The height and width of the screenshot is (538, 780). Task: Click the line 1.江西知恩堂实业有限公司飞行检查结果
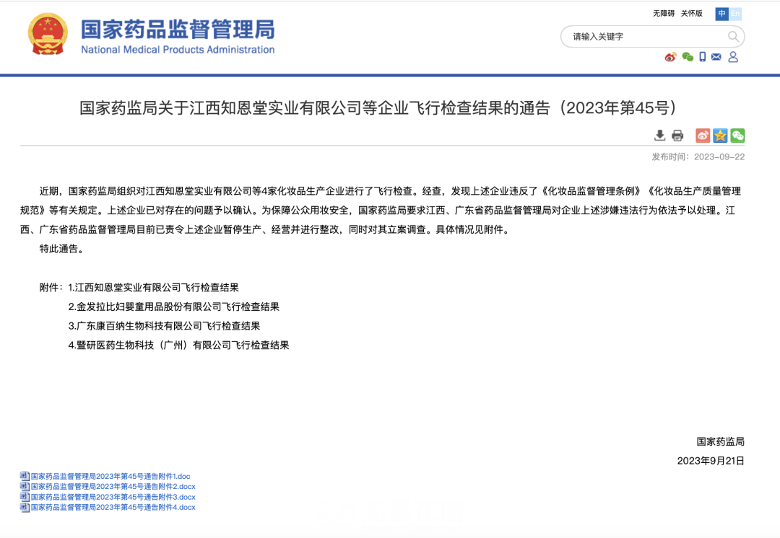click(153, 288)
